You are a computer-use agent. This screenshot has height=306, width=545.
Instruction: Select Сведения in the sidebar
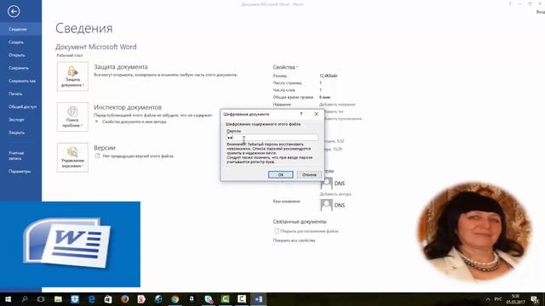pos(20,29)
